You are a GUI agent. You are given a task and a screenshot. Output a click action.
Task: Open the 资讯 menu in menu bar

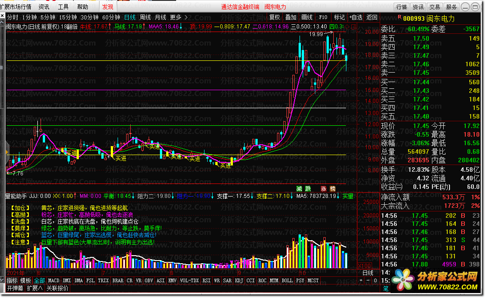(44, 7)
